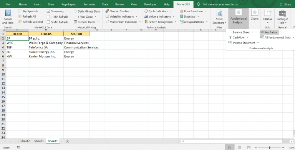The width and height of the screenshot is (295, 150).
Task: Expand Pattern Recognition dropdown arrow
Action: click(x=175, y=22)
